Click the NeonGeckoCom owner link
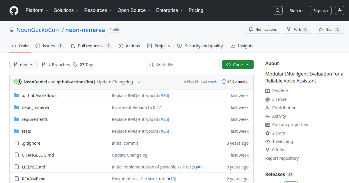 (x=38, y=30)
